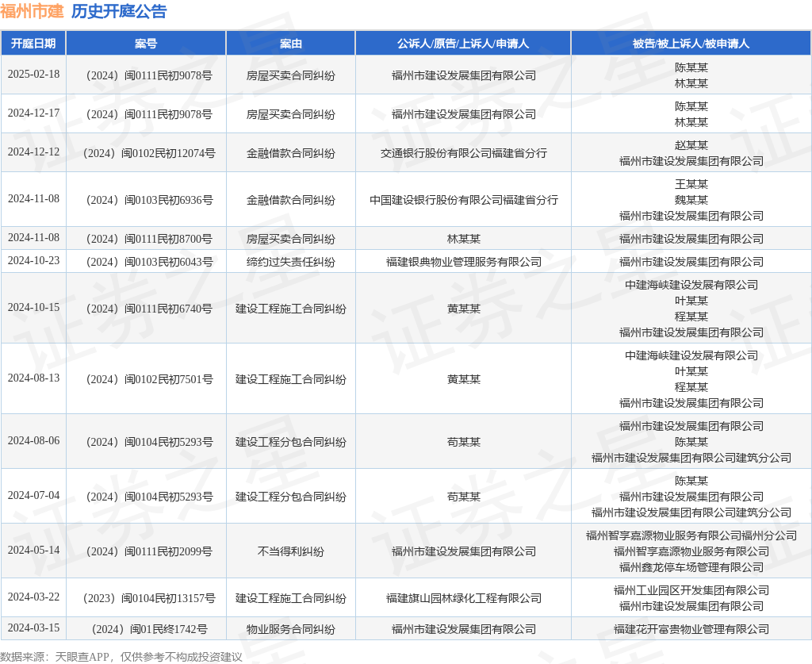
Task: Click defendant 王某某
Action: [x=691, y=184]
